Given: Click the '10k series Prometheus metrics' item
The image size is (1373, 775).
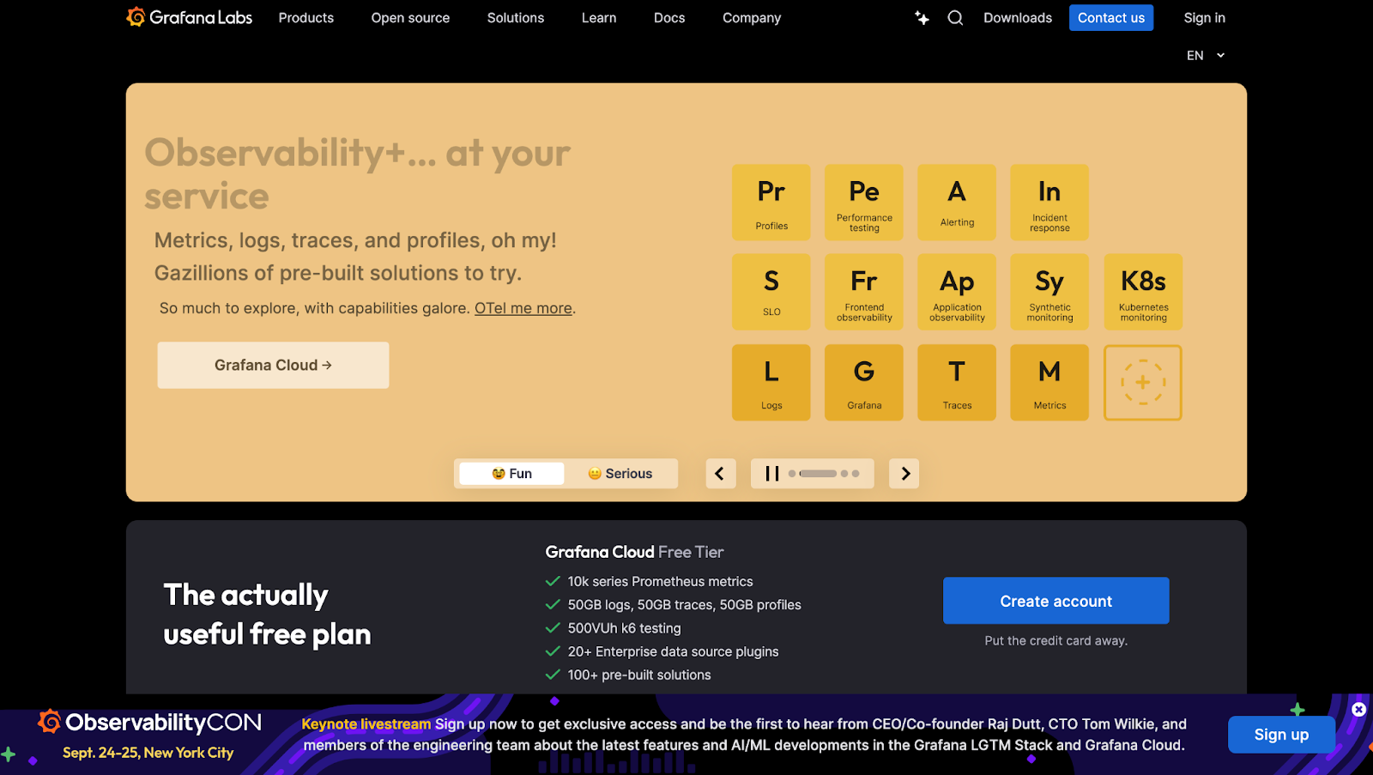Looking at the screenshot, I should (x=660, y=582).
